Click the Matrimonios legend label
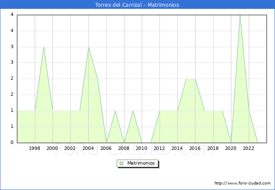The image size is (275, 190). click(x=141, y=163)
